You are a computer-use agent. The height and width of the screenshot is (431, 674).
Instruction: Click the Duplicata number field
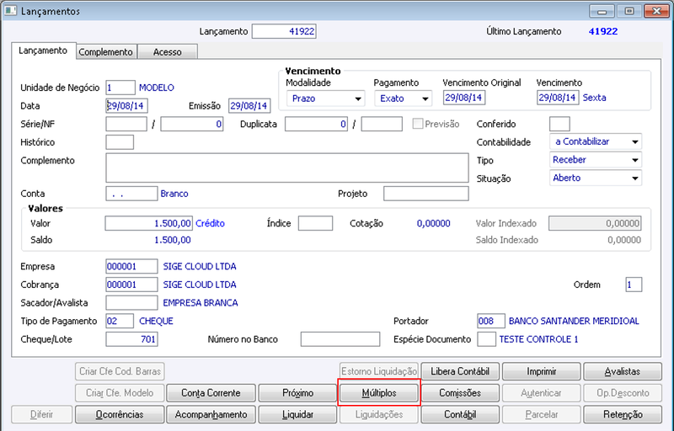[x=316, y=124]
